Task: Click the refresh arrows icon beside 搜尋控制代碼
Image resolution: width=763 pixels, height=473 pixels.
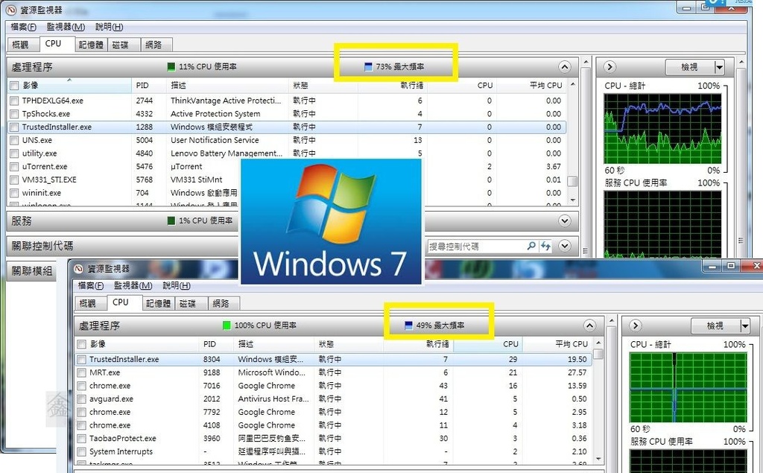Action: click(x=545, y=247)
